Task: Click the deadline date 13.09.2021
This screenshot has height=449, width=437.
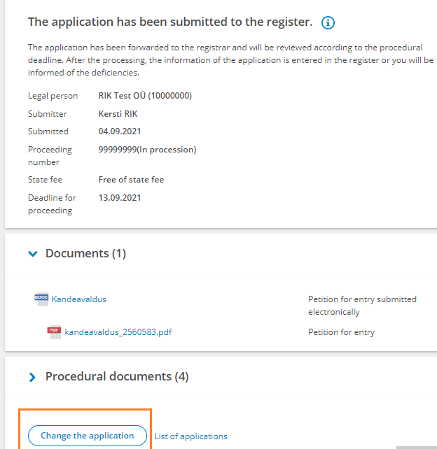Action: point(120,198)
